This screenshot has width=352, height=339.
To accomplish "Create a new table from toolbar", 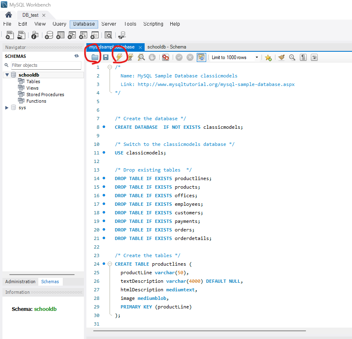I will tap(60, 35).
